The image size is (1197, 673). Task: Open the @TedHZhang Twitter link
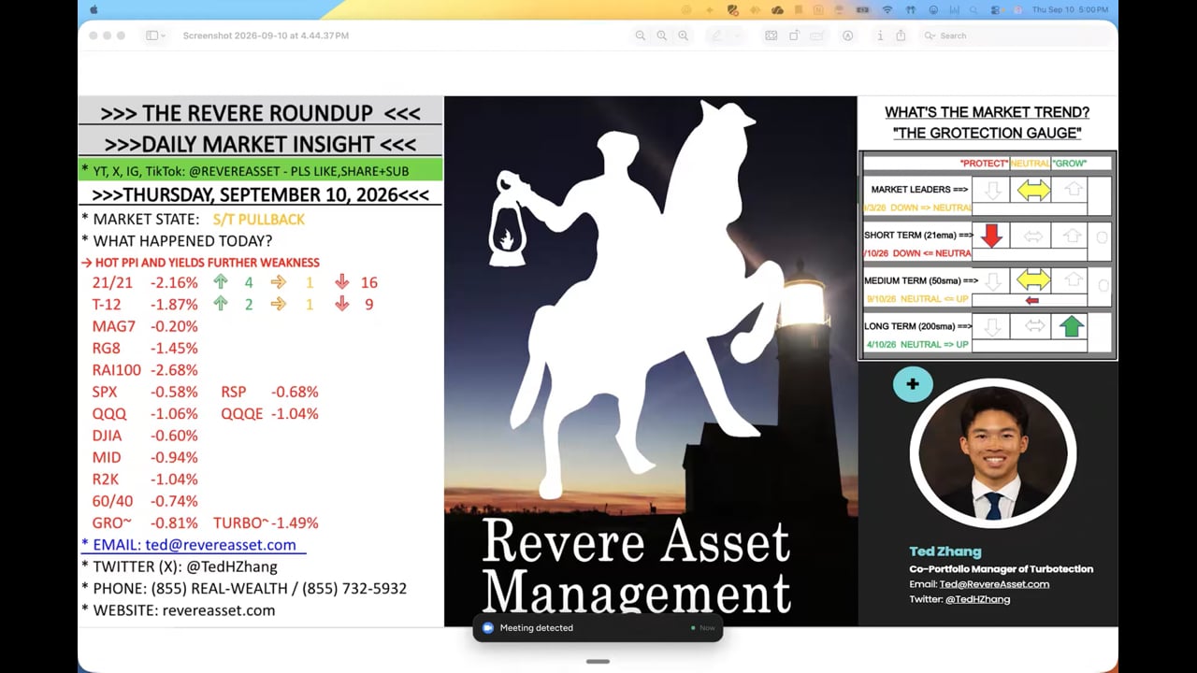[x=978, y=599]
